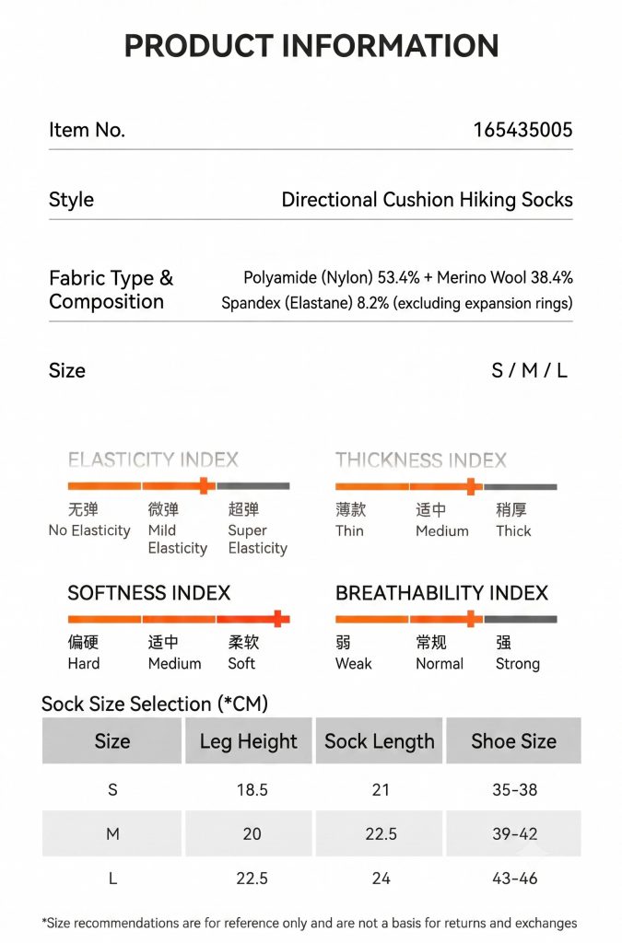Click the Strong breathability label
Viewport: 622px width, 943px height.
coord(517,664)
